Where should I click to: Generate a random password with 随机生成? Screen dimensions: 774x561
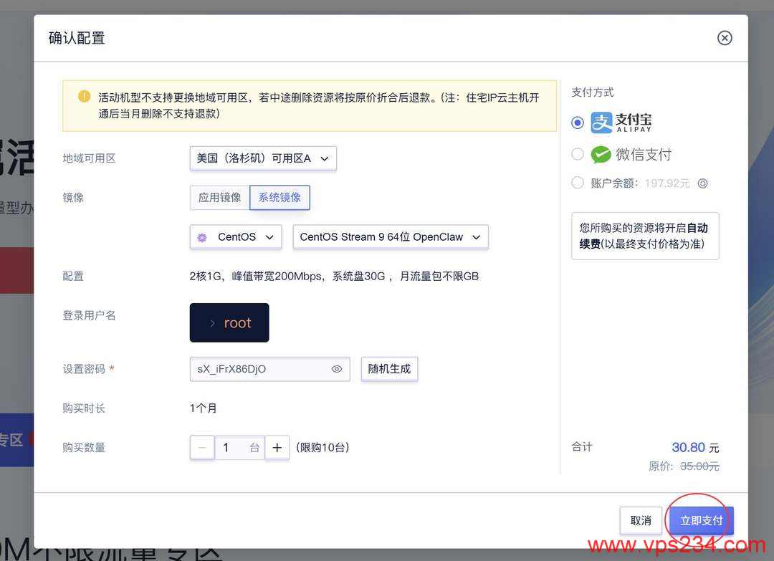[x=389, y=369]
